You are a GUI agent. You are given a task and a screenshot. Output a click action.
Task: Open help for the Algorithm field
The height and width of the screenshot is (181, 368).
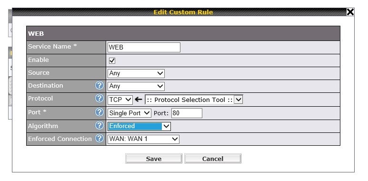(99, 126)
